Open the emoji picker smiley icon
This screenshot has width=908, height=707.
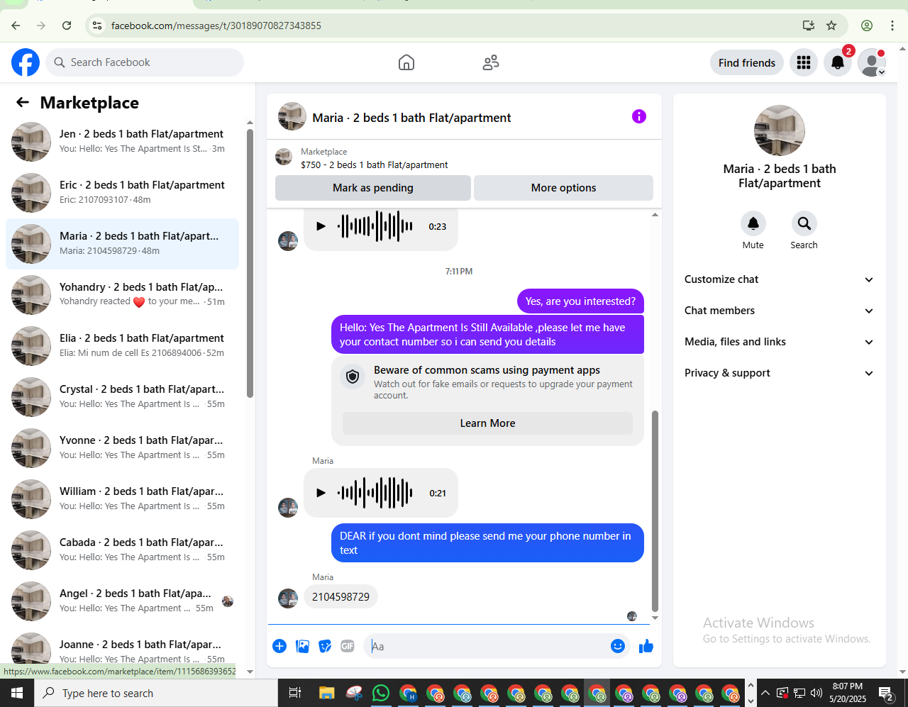618,646
